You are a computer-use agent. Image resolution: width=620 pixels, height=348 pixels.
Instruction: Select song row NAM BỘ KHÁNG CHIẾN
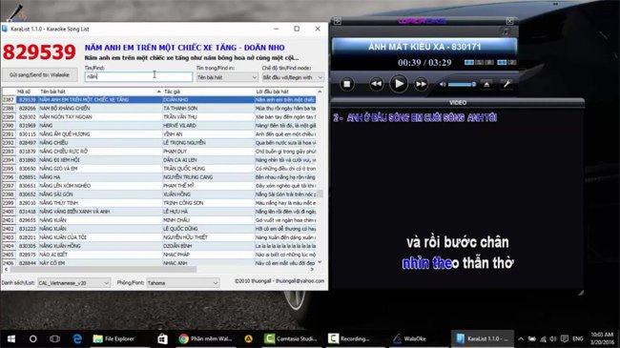pos(159,108)
